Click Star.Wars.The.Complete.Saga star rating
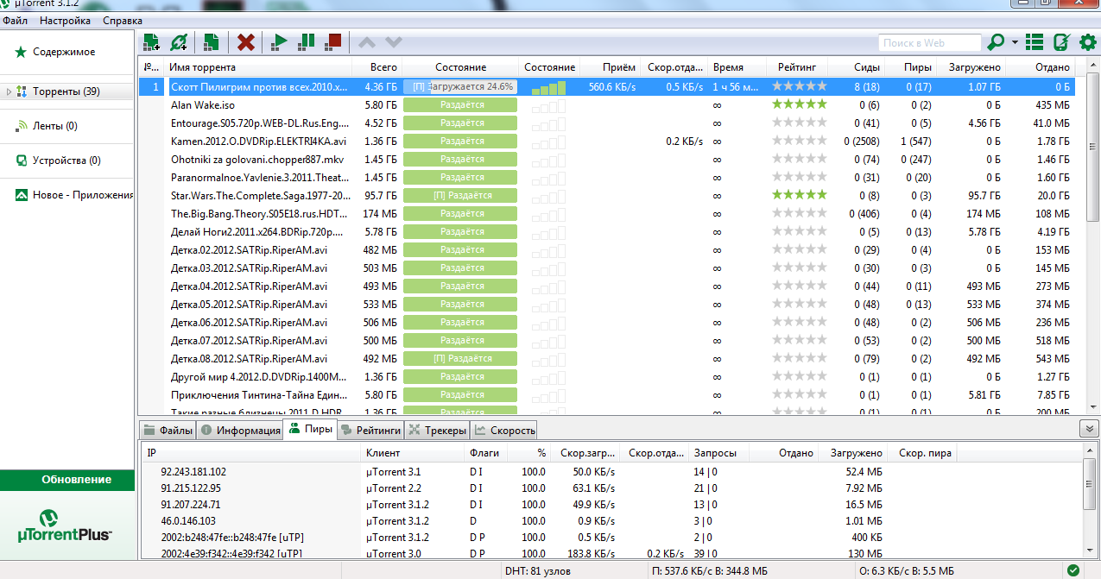This screenshot has width=1101, height=579. [x=799, y=195]
